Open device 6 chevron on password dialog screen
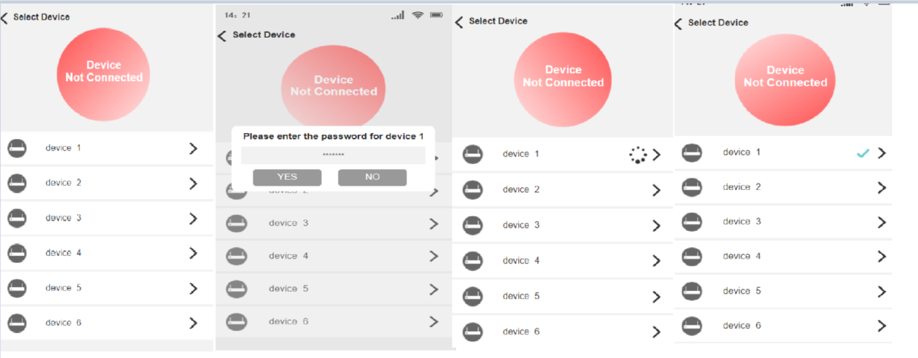Image resolution: width=918 pixels, height=358 pixels. click(434, 322)
